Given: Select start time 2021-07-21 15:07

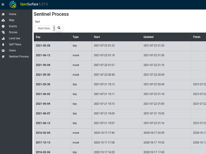Looking at the screenshot, I should (104, 123).
